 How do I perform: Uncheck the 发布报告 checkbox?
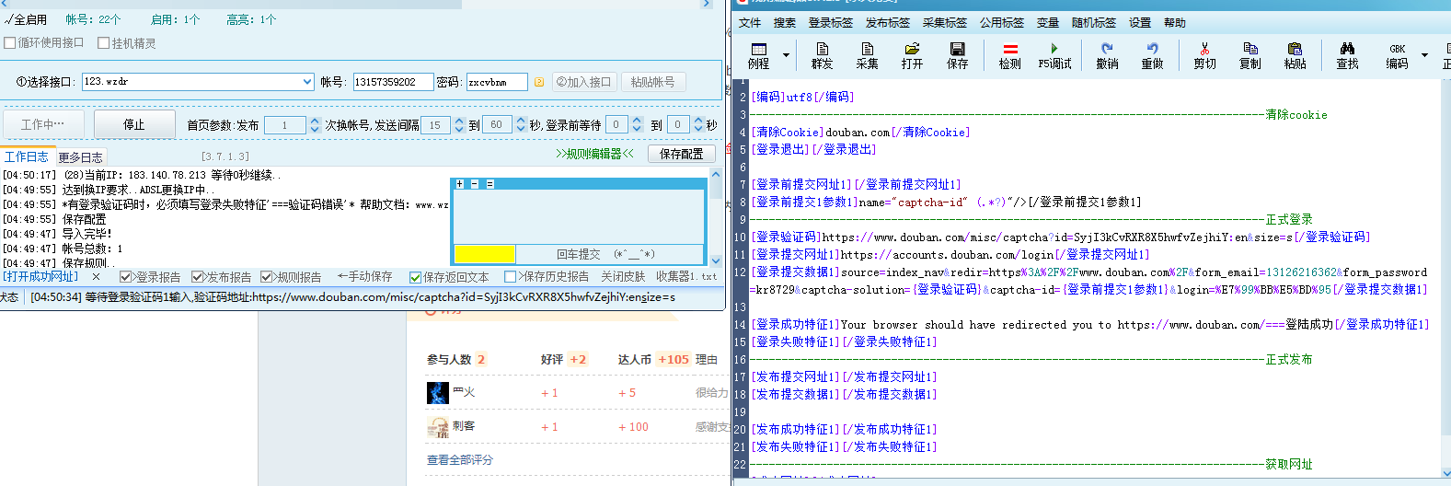coord(197,276)
